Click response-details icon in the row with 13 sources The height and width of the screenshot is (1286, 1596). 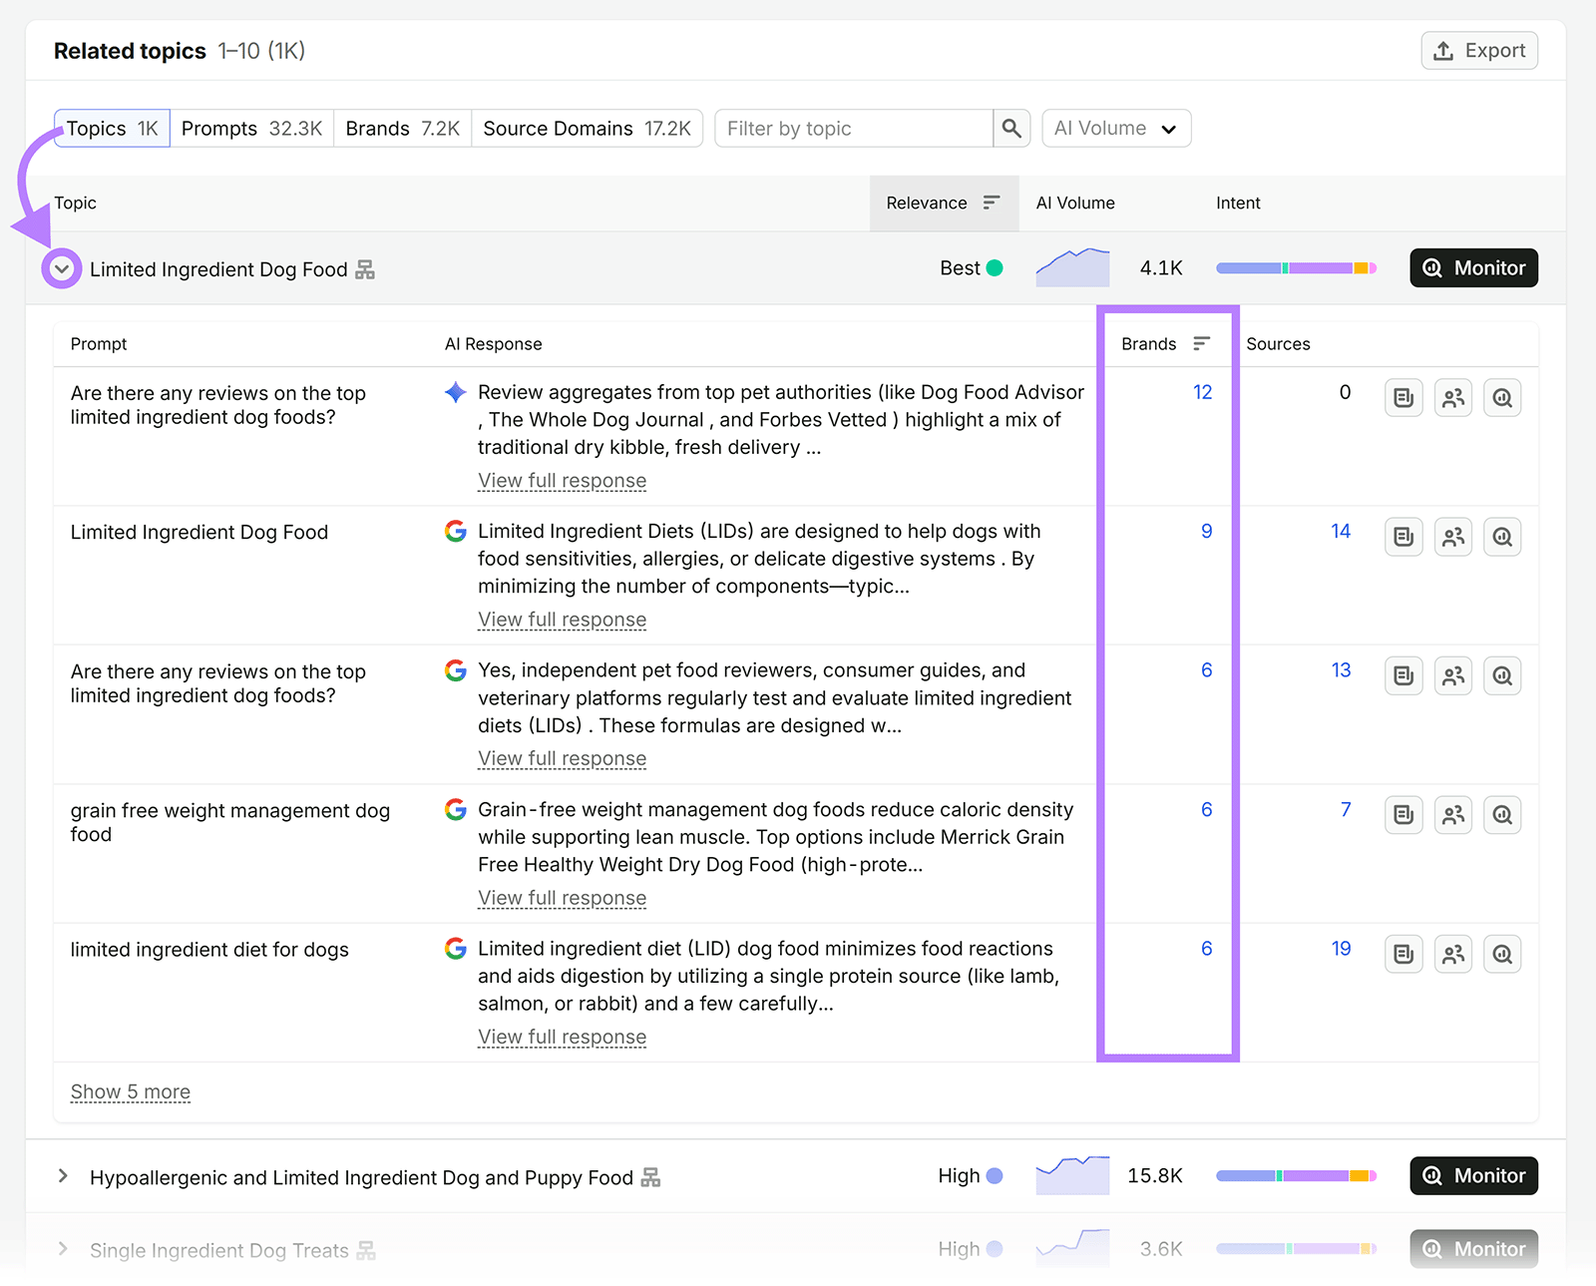[1403, 675]
